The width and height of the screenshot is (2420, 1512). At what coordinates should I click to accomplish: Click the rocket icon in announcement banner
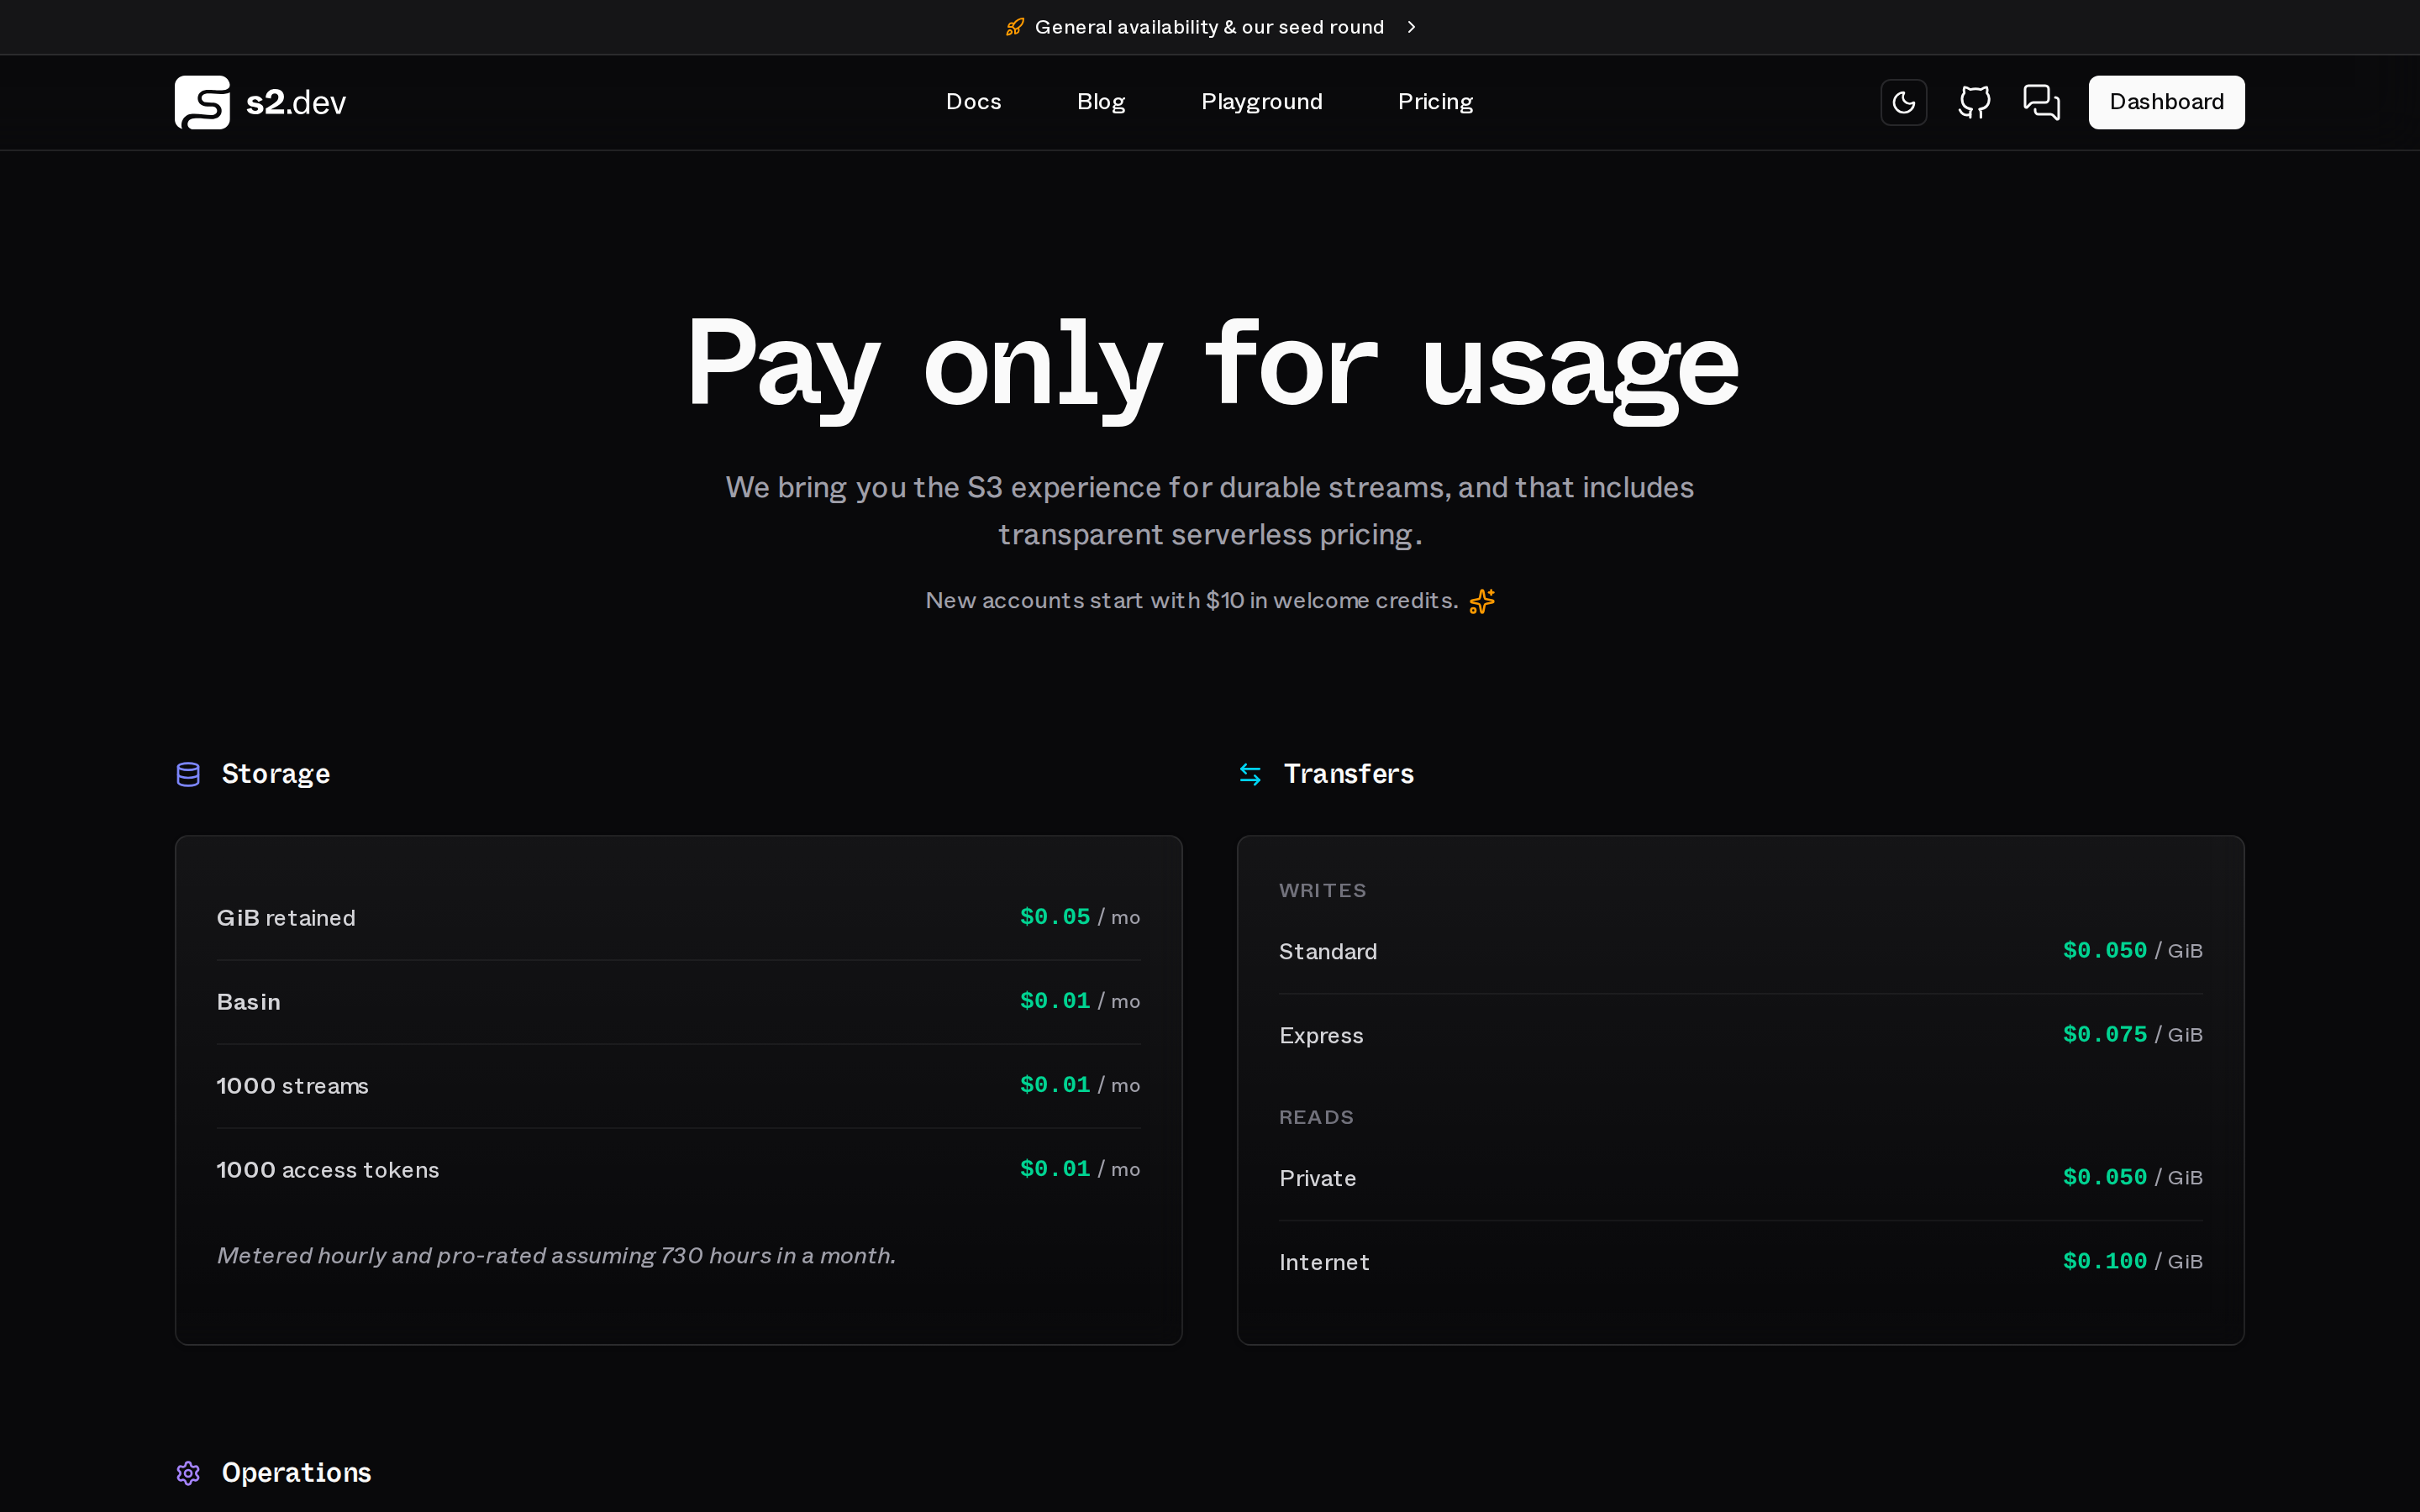point(1014,27)
